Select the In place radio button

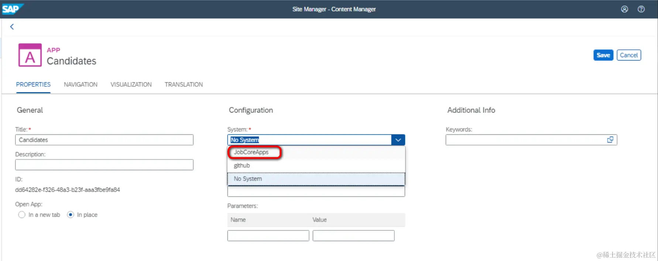tap(71, 215)
